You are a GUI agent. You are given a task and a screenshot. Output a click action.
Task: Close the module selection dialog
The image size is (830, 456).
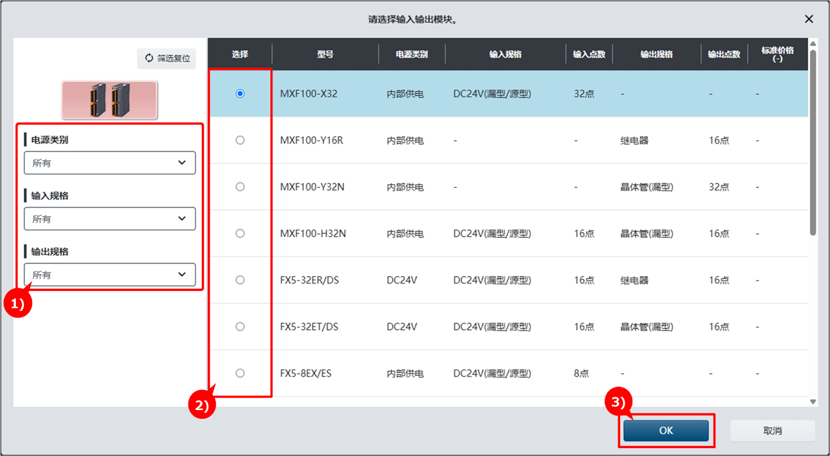(809, 19)
